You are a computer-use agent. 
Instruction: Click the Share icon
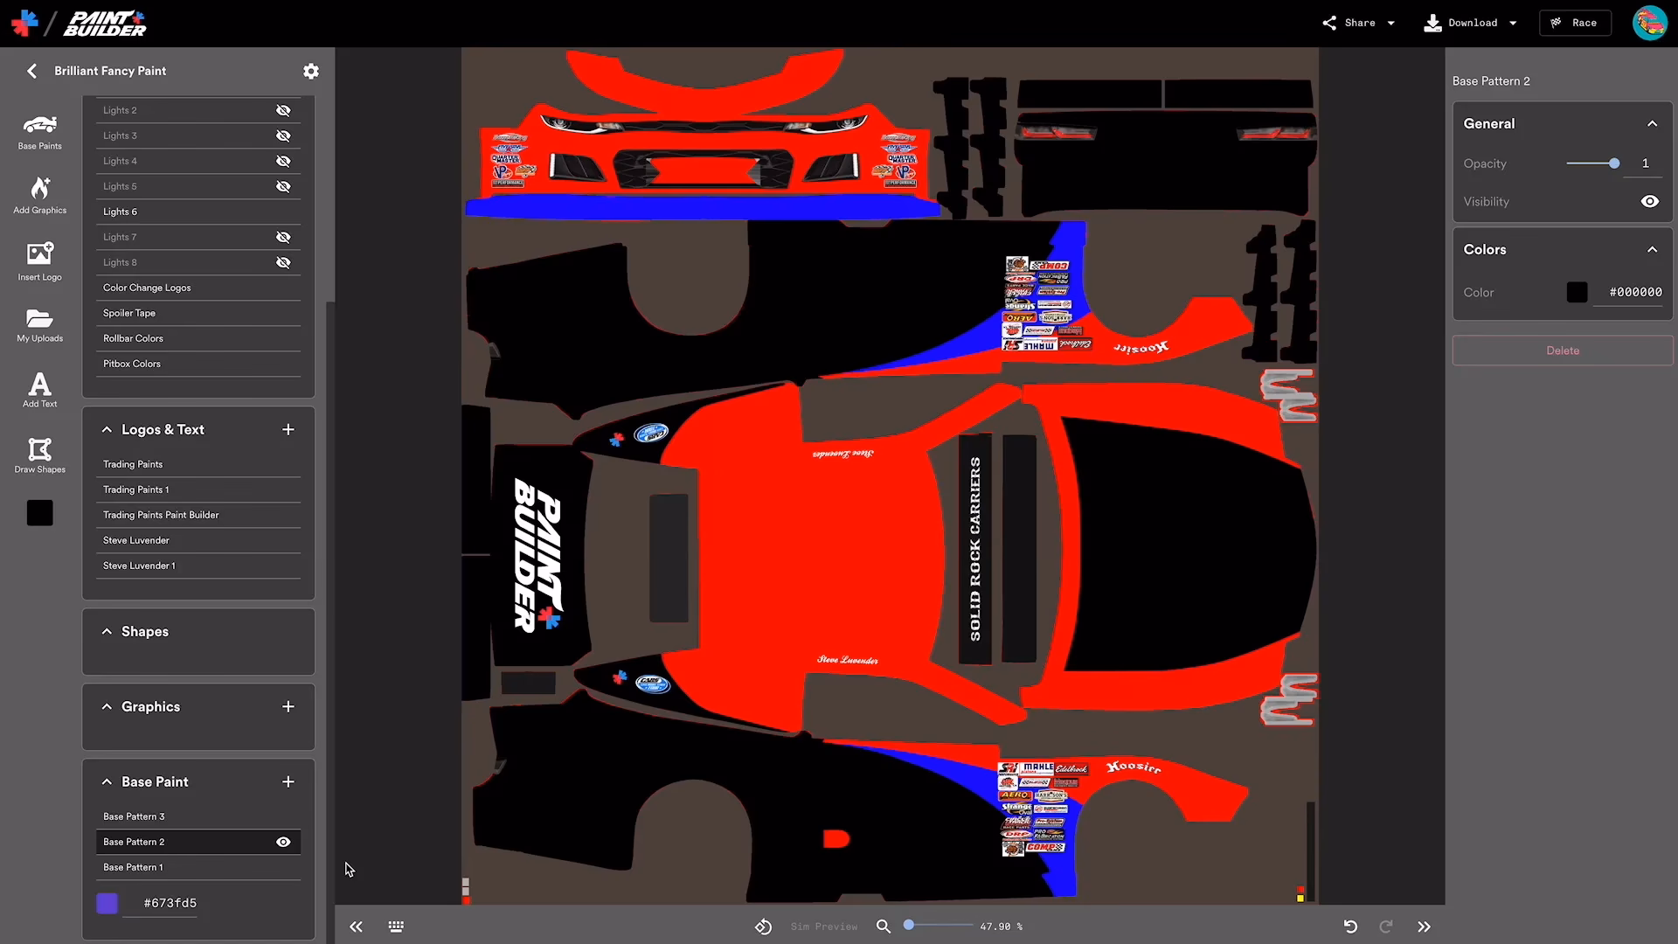coord(1329,23)
